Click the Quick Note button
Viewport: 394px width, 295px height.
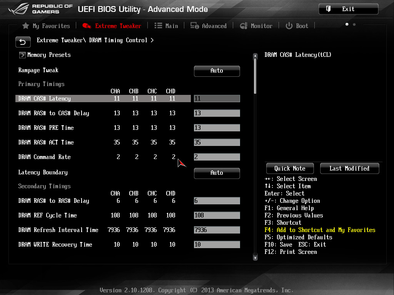[290, 168]
